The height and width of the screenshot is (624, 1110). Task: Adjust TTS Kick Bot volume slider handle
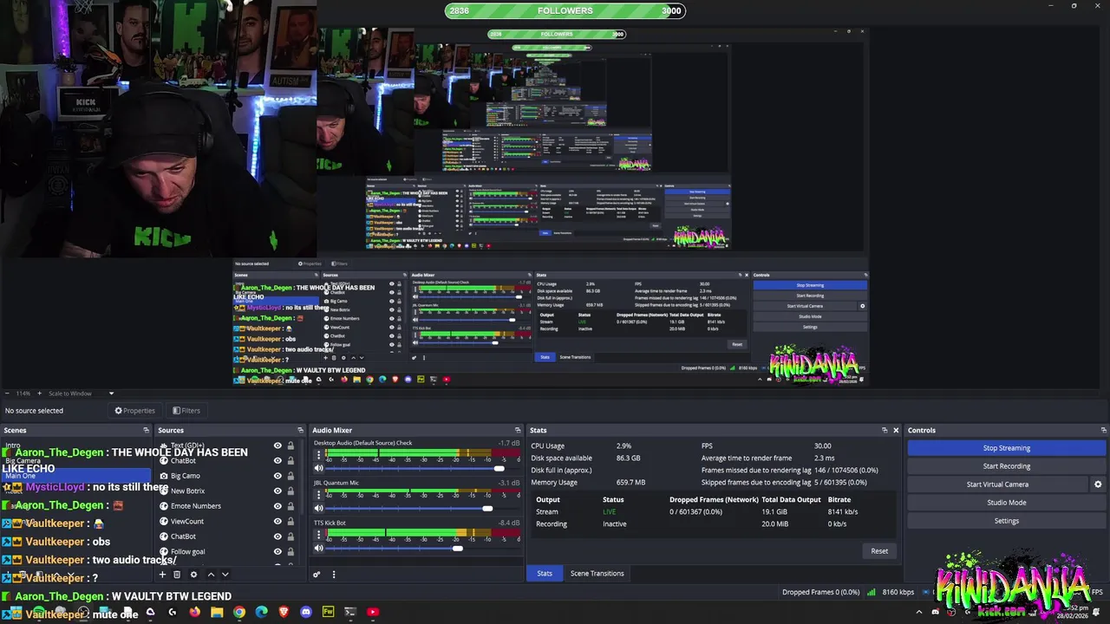(x=458, y=549)
